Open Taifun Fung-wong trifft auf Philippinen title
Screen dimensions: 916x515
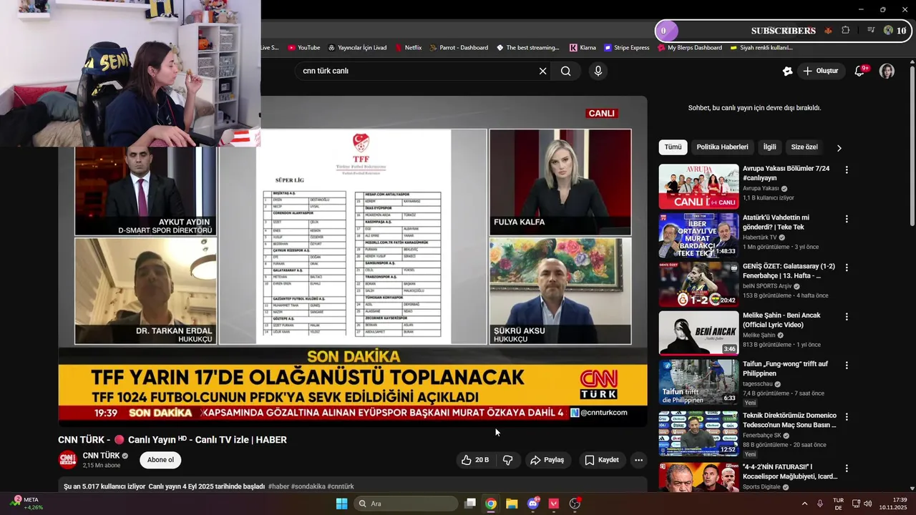[x=785, y=368]
